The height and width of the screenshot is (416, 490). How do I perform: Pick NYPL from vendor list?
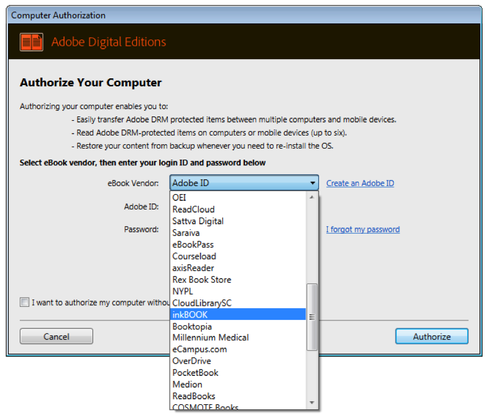point(238,291)
